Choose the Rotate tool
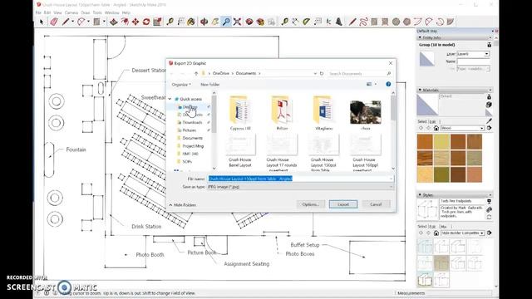 (x=146, y=22)
